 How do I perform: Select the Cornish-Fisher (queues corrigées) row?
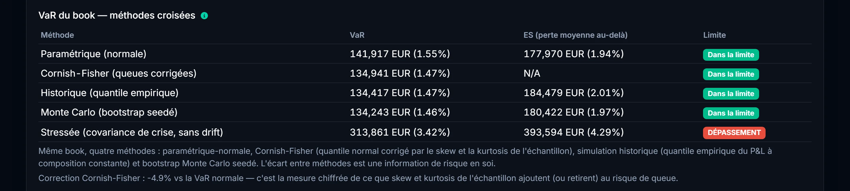click(425, 73)
